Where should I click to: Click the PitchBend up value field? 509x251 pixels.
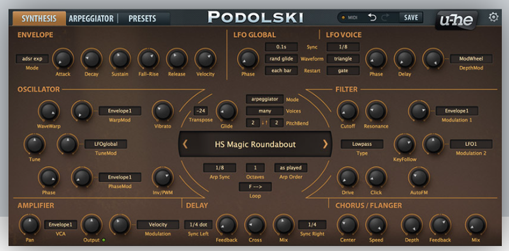pyautogui.click(x=276, y=123)
